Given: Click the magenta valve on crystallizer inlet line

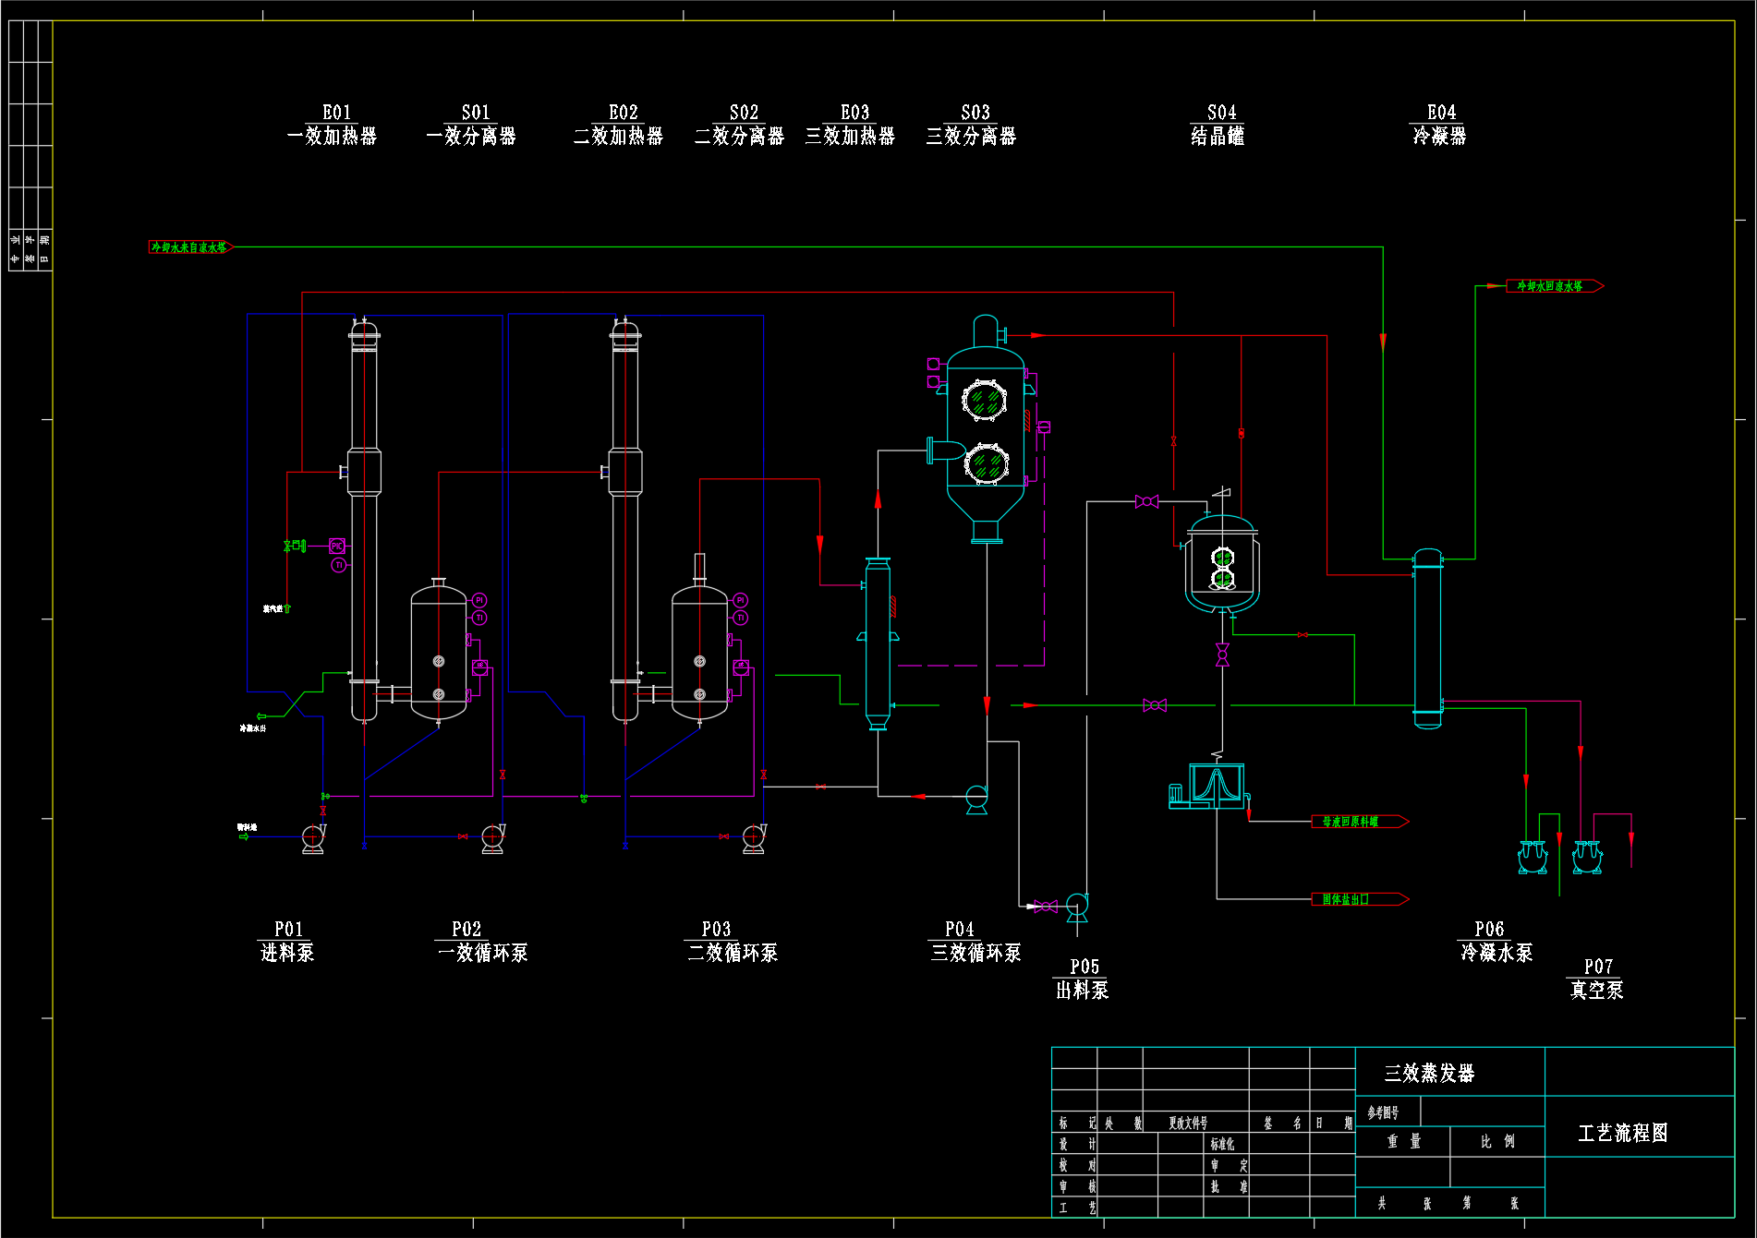Looking at the screenshot, I should 1146,501.
